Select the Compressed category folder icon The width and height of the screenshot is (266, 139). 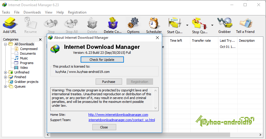(16, 49)
